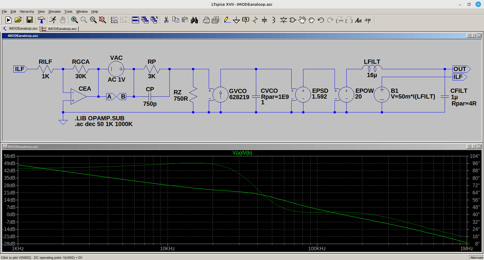The width and height of the screenshot is (484, 260).
Task: Place an Inductor component
Action: [x=274, y=20]
